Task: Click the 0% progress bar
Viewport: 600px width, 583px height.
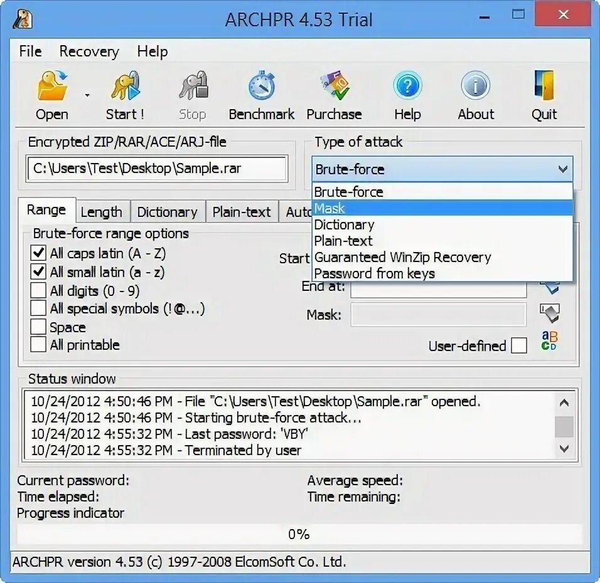Action: pos(299,534)
